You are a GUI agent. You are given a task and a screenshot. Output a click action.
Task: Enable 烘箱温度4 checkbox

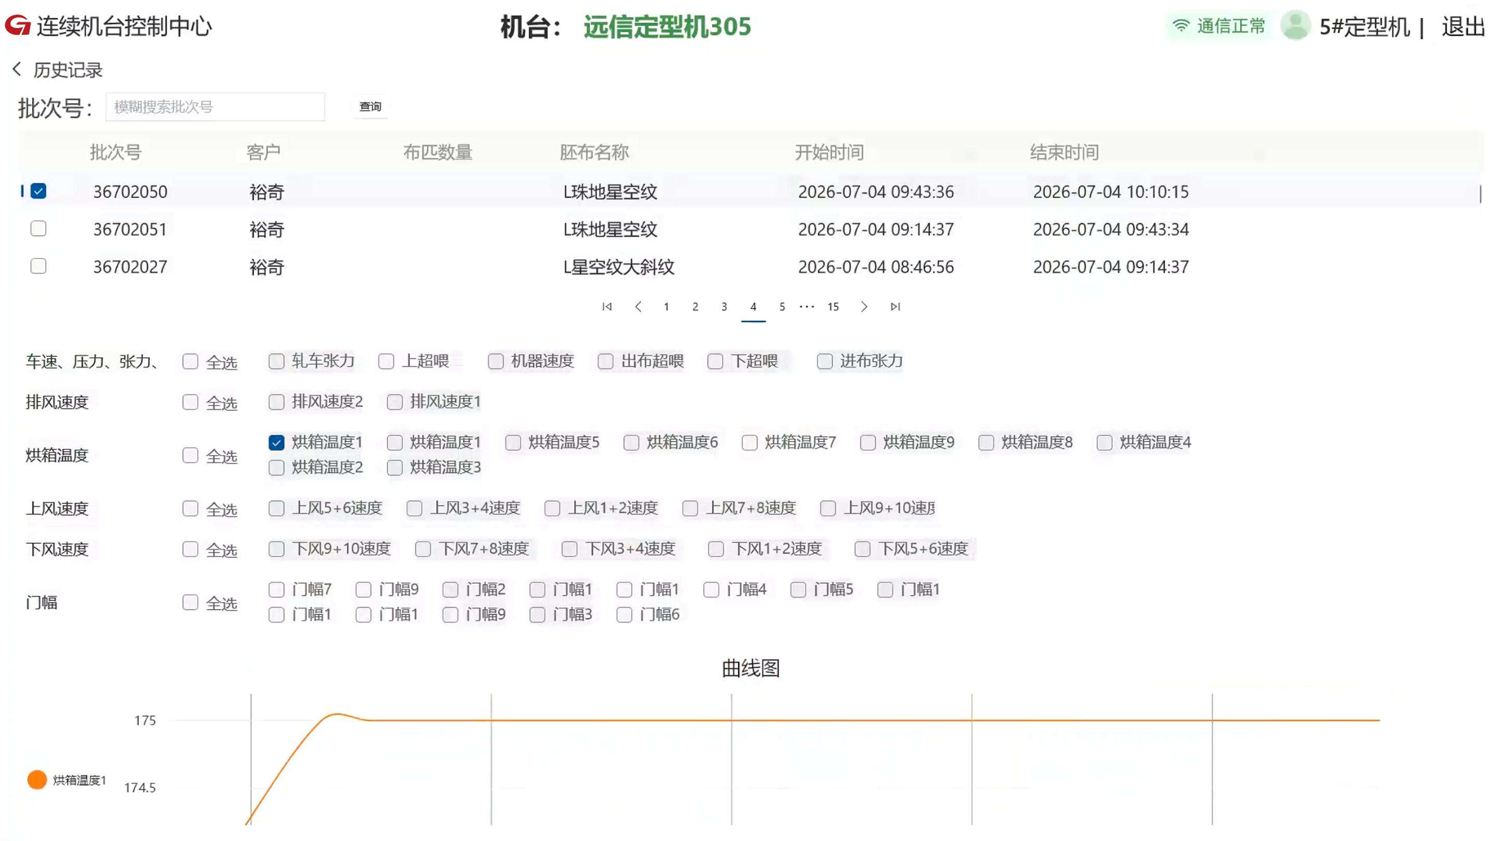[1106, 443]
